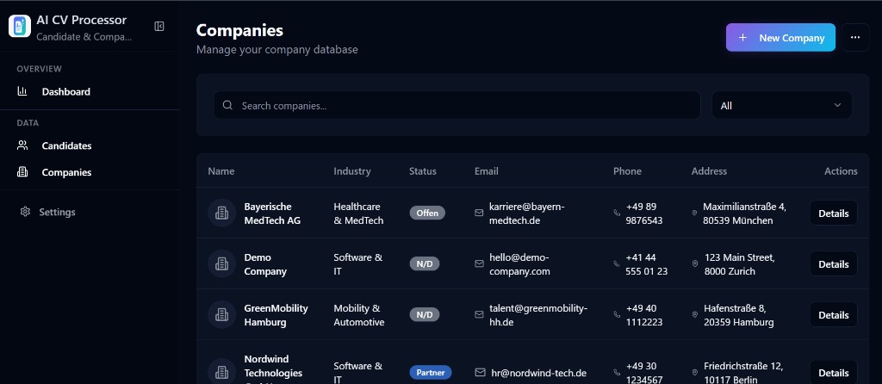
Task: Click the Companies building icon in sidebar
Action: click(22, 172)
